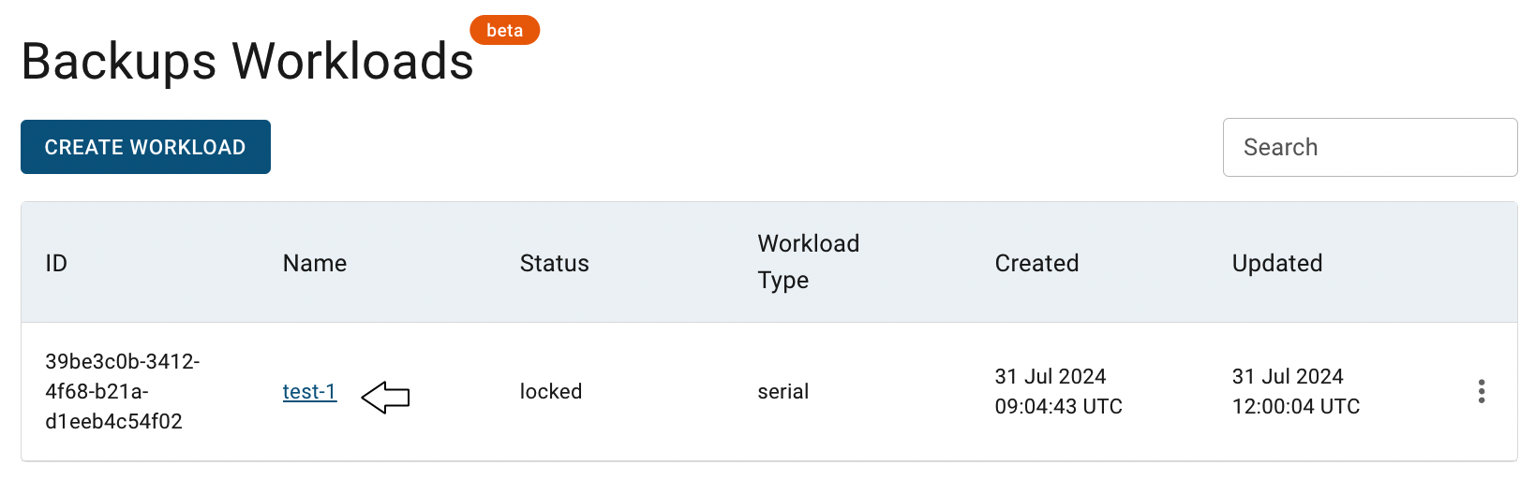The width and height of the screenshot is (1535, 479).
Task: Click the left-pointing arrow next to test-1
Action: (x=386, y=397)
